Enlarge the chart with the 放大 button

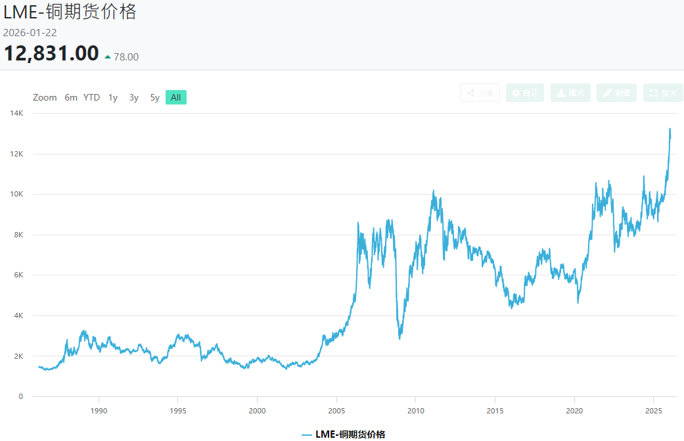[662, 93]
